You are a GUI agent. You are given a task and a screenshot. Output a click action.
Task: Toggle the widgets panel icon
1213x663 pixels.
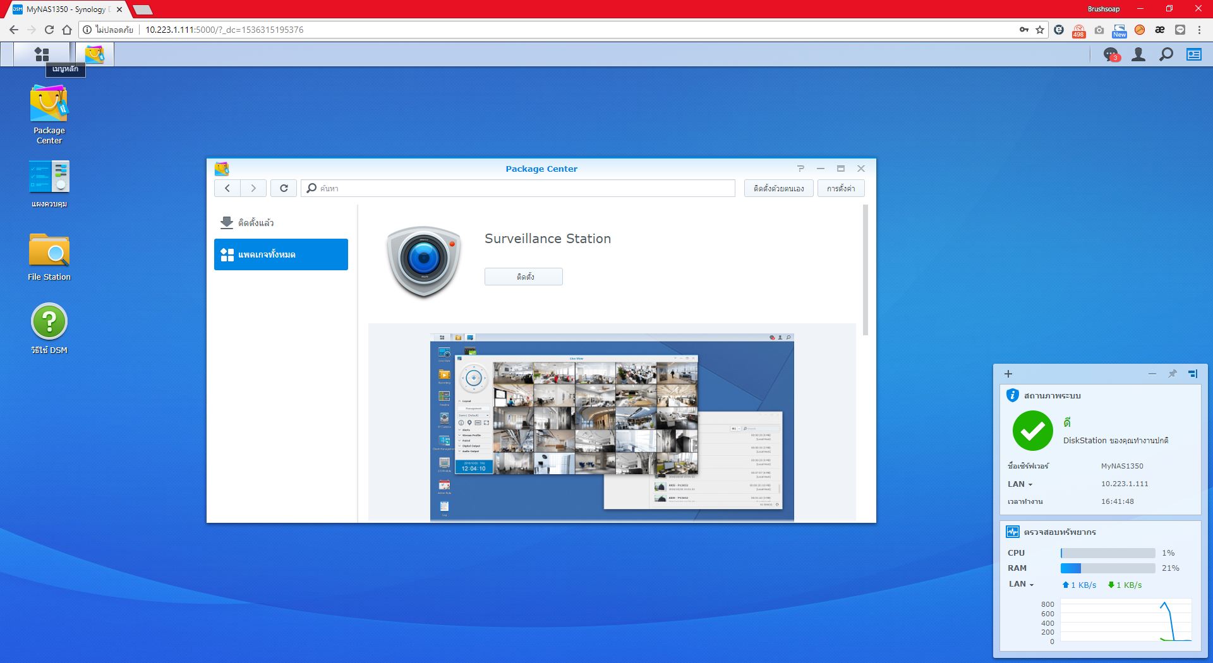(x=1194, y=55)
